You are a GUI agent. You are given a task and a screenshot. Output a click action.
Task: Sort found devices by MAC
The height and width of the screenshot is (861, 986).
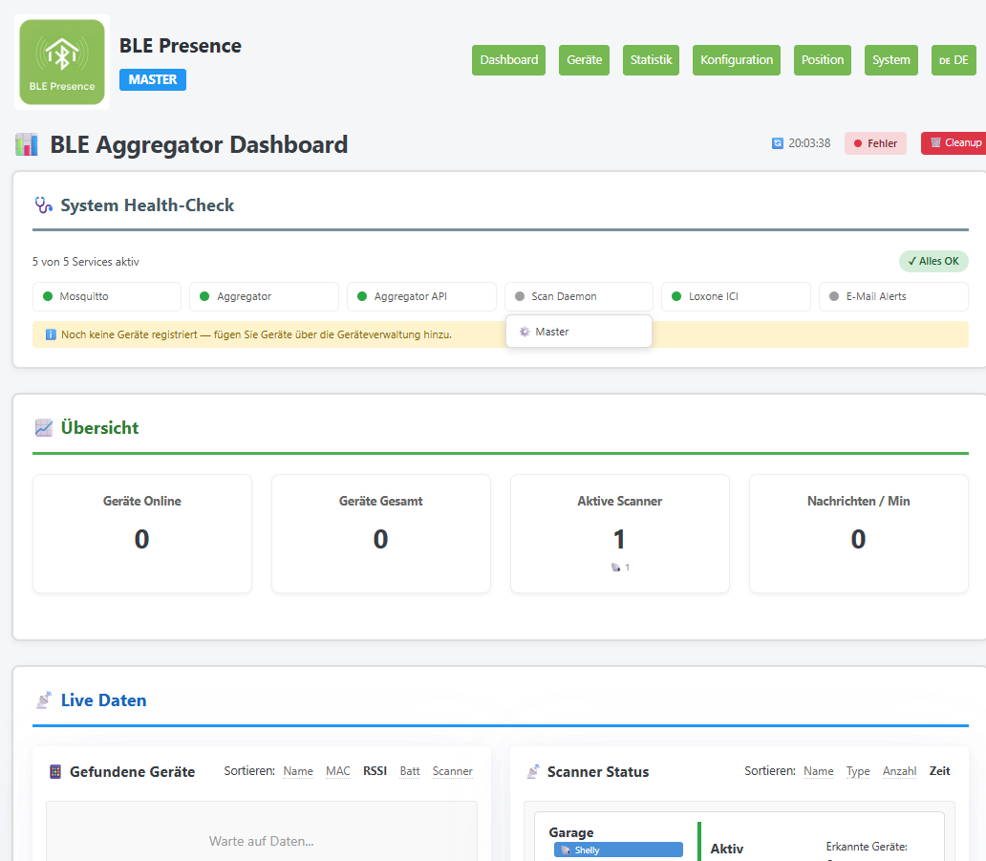point(338,771)
